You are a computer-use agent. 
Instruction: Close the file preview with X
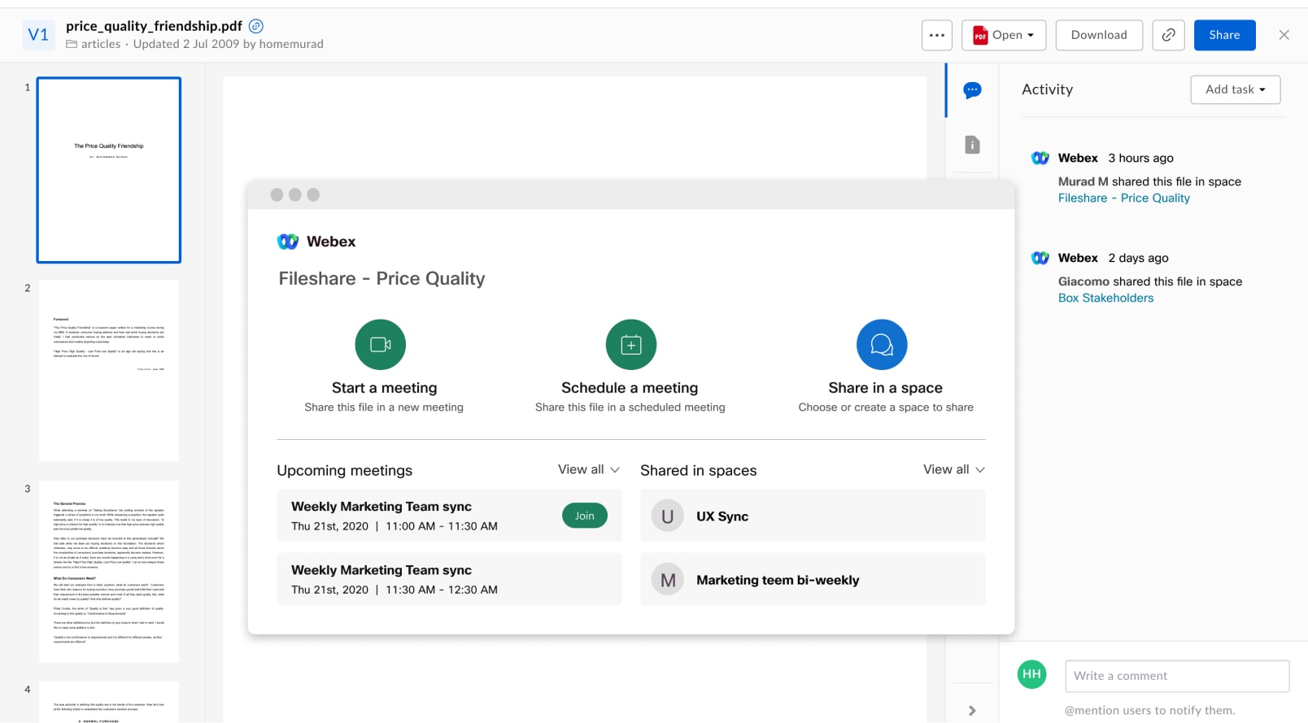click(x=1284, y=35)
